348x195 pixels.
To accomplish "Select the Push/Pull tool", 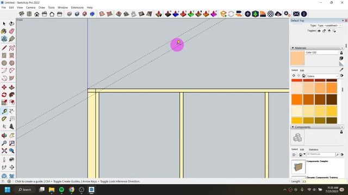I will pyautogui.click(x=12, y=87).
